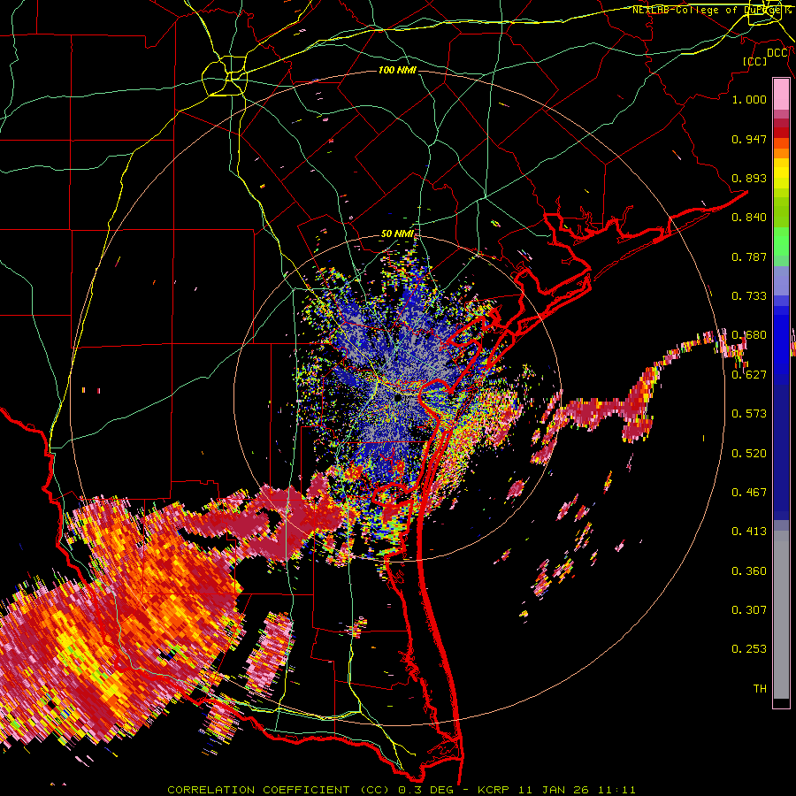The image size is (796, 796).
Task: Click the 0.627 color scale label
Action: 749,375
